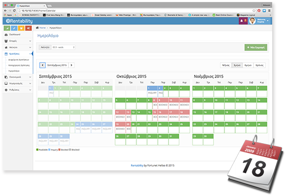The height and width of the screenshot is (195, 285).
Task: Click the Rentability logo in the header
Action: pos(19,21)
